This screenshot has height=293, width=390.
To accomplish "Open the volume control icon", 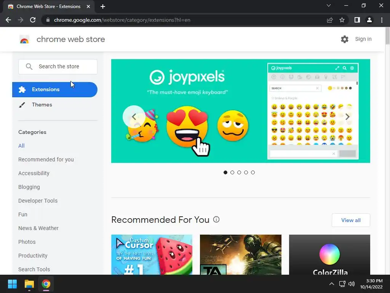I will pyautogui.click(x=352, y=284).
